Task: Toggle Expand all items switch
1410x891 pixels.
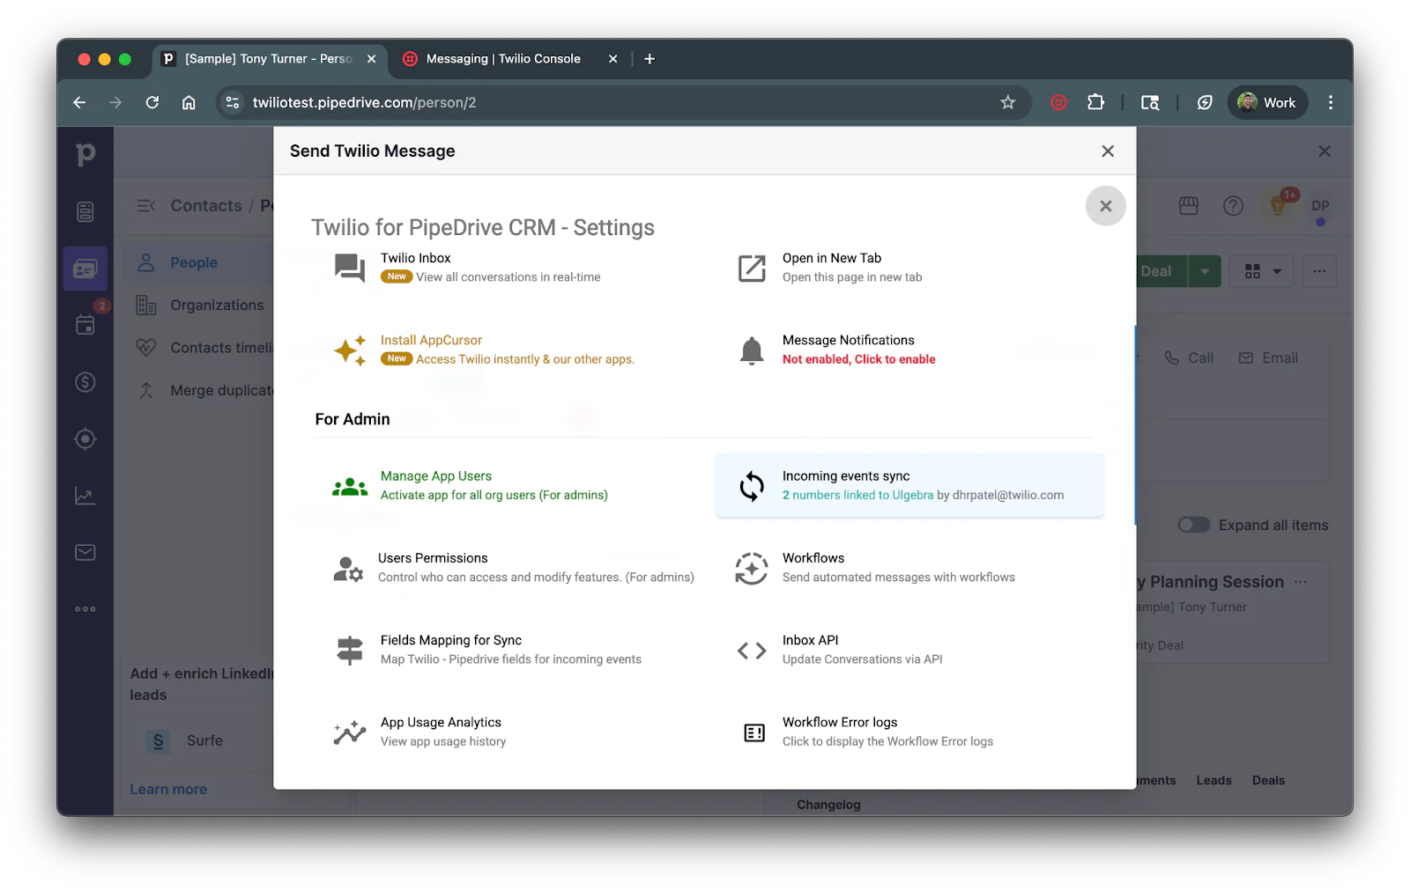Action: tap(1193, 524)
